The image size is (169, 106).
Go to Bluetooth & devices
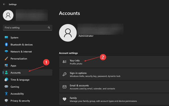coord(28,44)
